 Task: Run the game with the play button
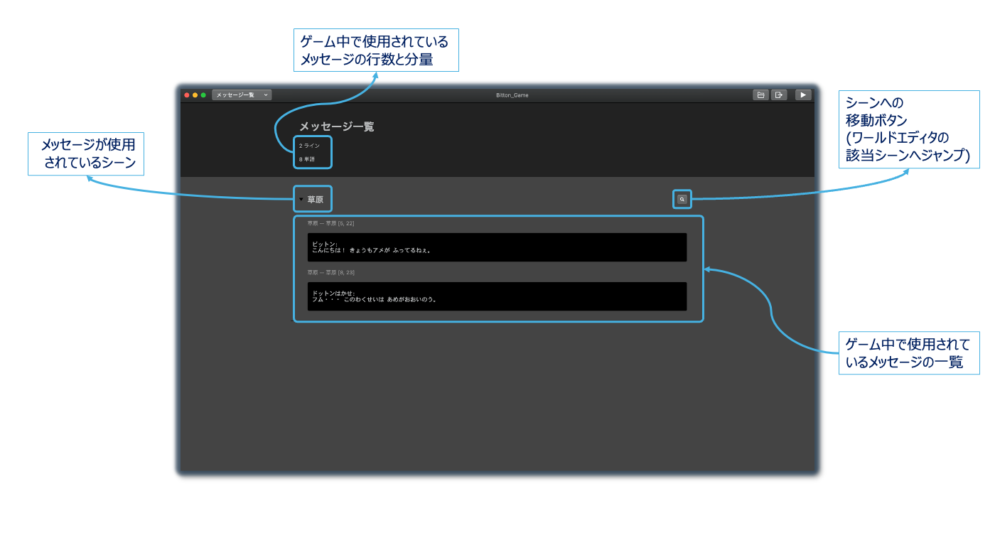pos(803,95)
